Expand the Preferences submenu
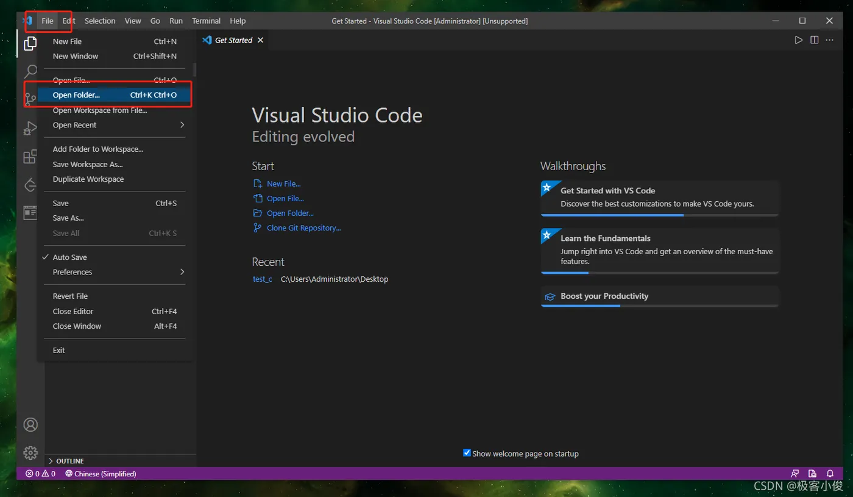853x497 pixels. pos(115,272)
